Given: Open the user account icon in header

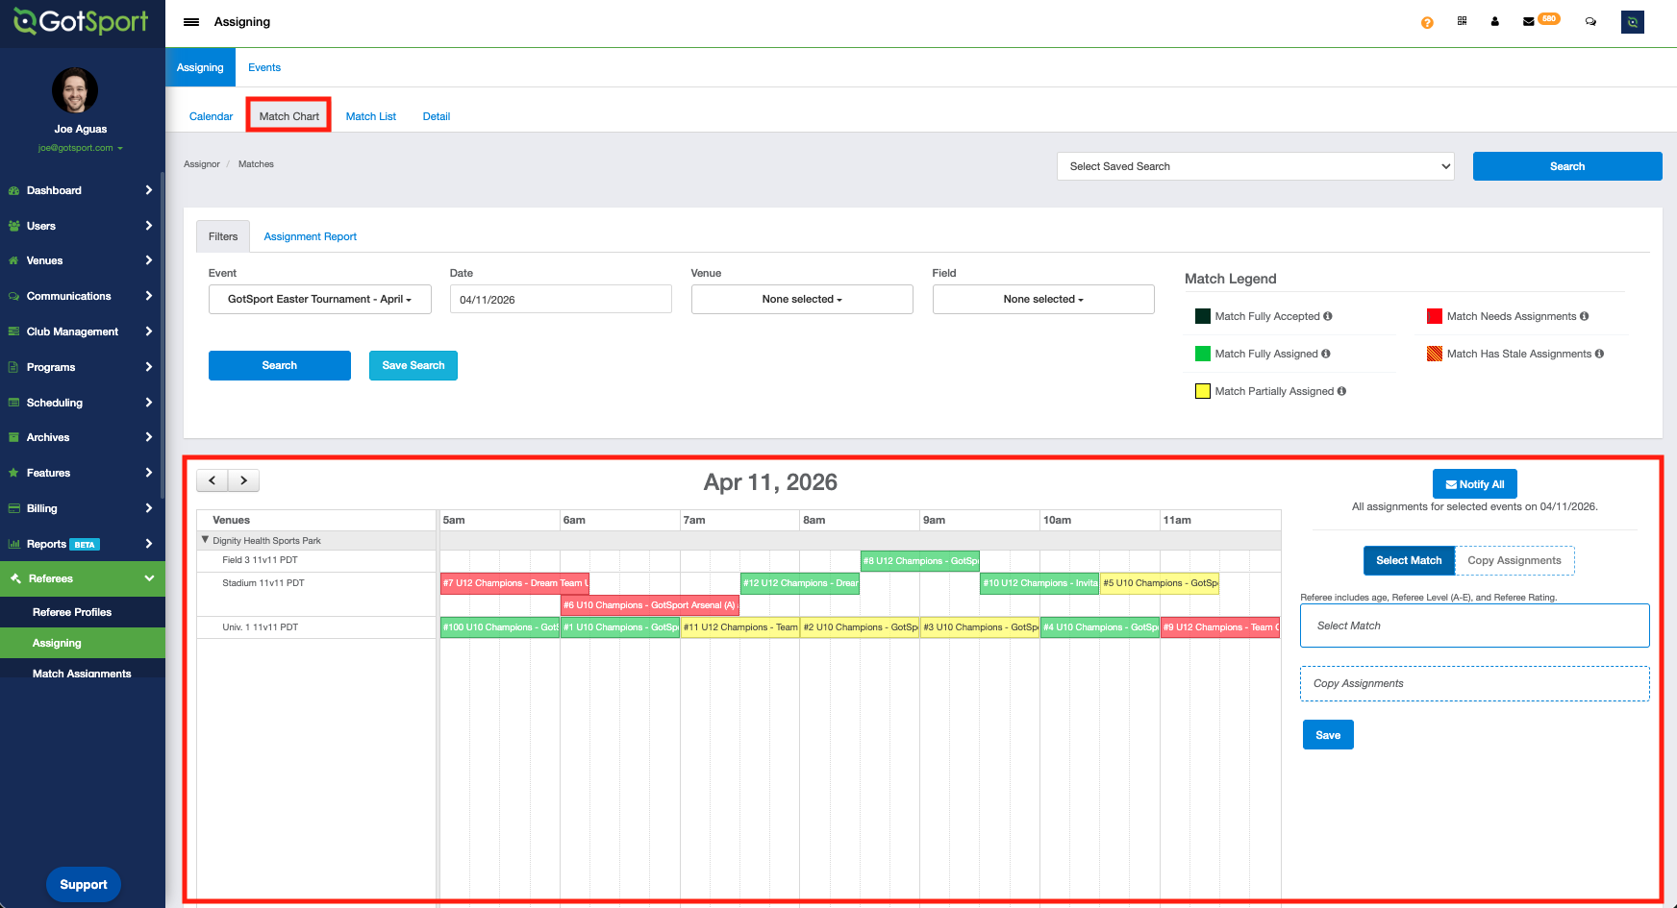Looking at the screenshot, I should point(1494,21).
